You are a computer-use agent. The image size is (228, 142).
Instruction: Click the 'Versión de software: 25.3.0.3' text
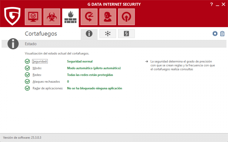22,138
